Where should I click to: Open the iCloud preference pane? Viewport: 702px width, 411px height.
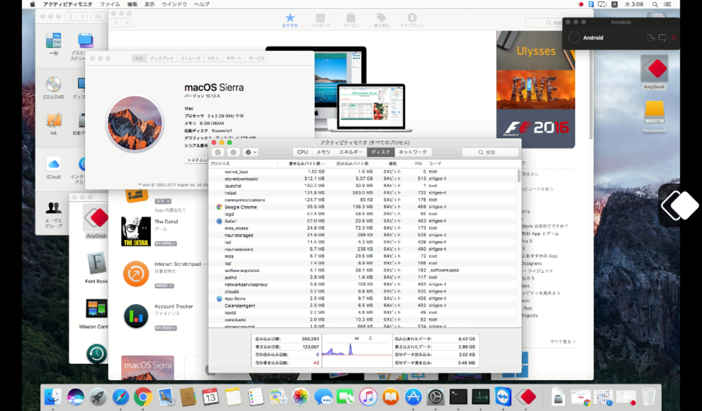[53, 168]
